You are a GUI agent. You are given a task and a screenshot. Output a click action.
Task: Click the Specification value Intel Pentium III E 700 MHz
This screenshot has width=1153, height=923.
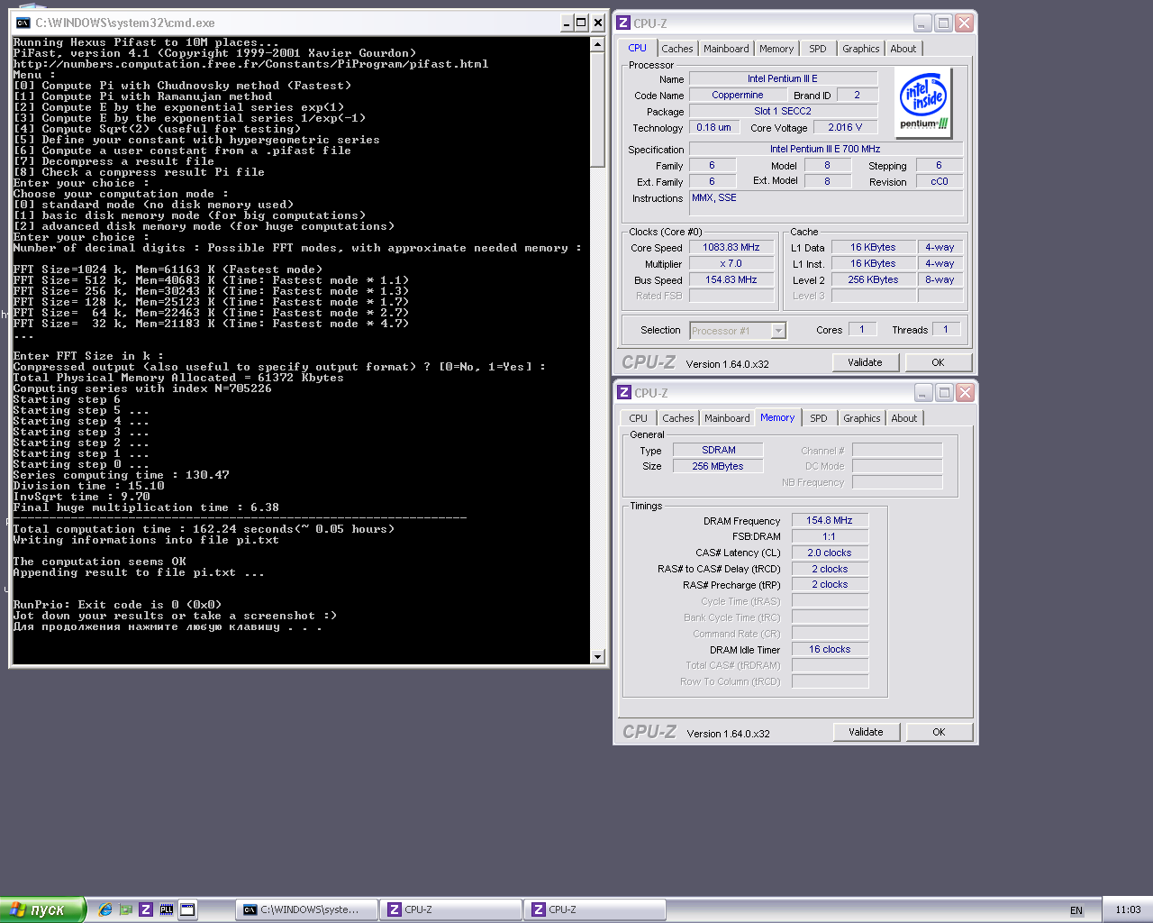pyautogui.click(x=826, y=149)
